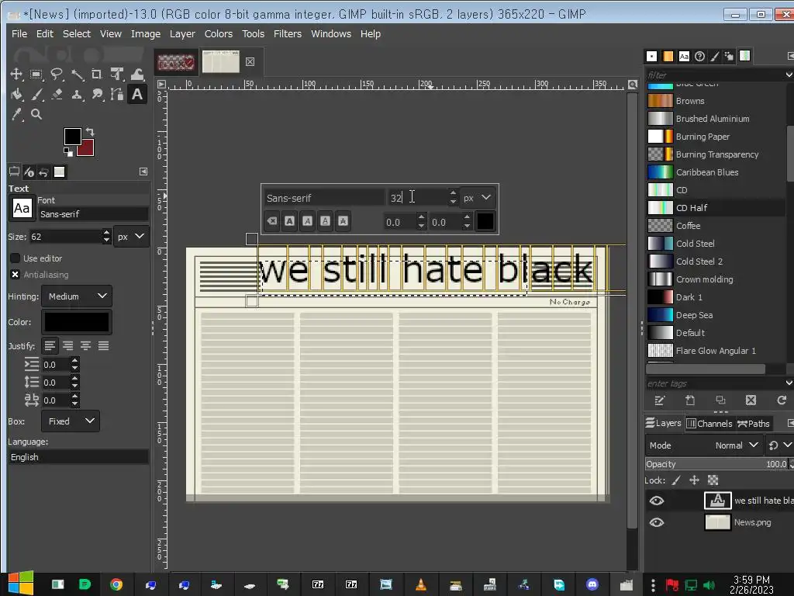The image size is (794, 596).
Task: Hide the 'we still hate' text layer
Action: coord(657,501)
